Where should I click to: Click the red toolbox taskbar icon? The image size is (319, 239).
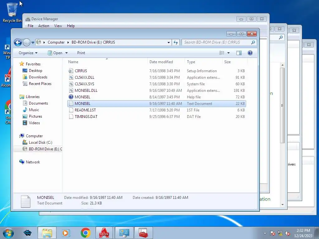[x=143, y=233]
